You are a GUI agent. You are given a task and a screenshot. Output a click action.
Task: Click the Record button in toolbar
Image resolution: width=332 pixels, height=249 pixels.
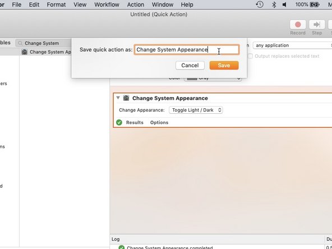(x=298, y=25)
